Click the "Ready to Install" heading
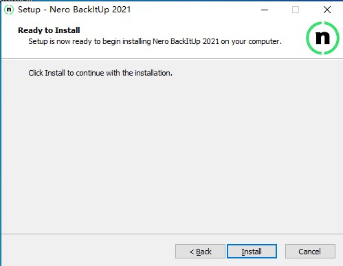Image resolution: width=343 pixels, height=266 pixels. (x=49, y=30)
